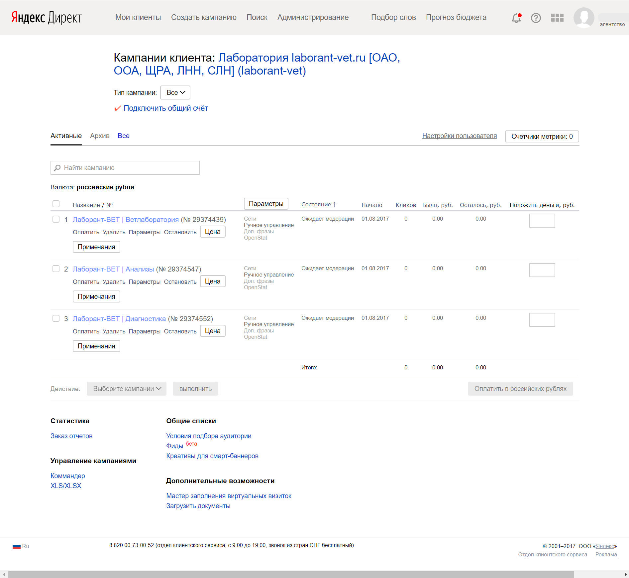
Task: Click the Russian flag language icon
Action: 17,546
